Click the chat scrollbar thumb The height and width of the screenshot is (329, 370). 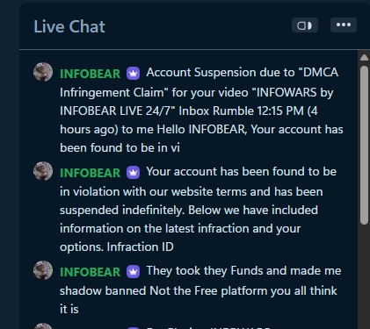[364, 146]
